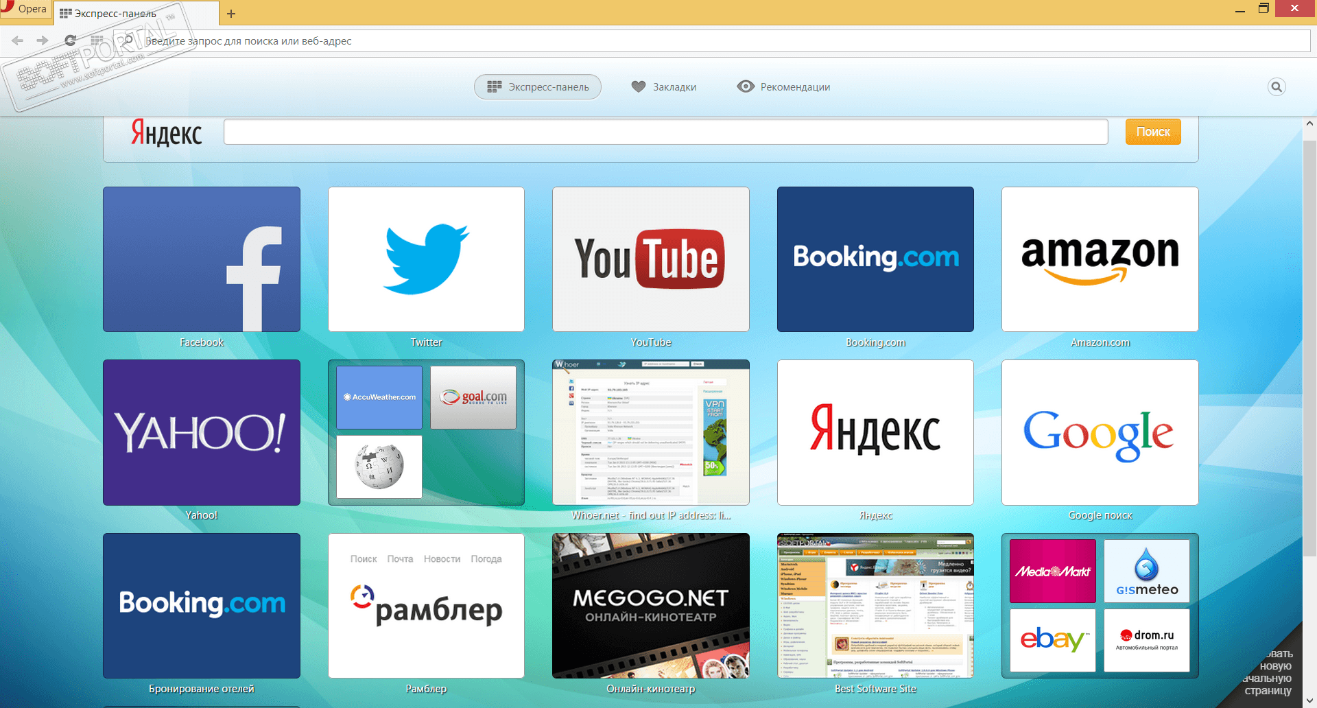Click the Amazon.com label text
The width and height of the screenshot is (1317, 708).
(1100, 342)
